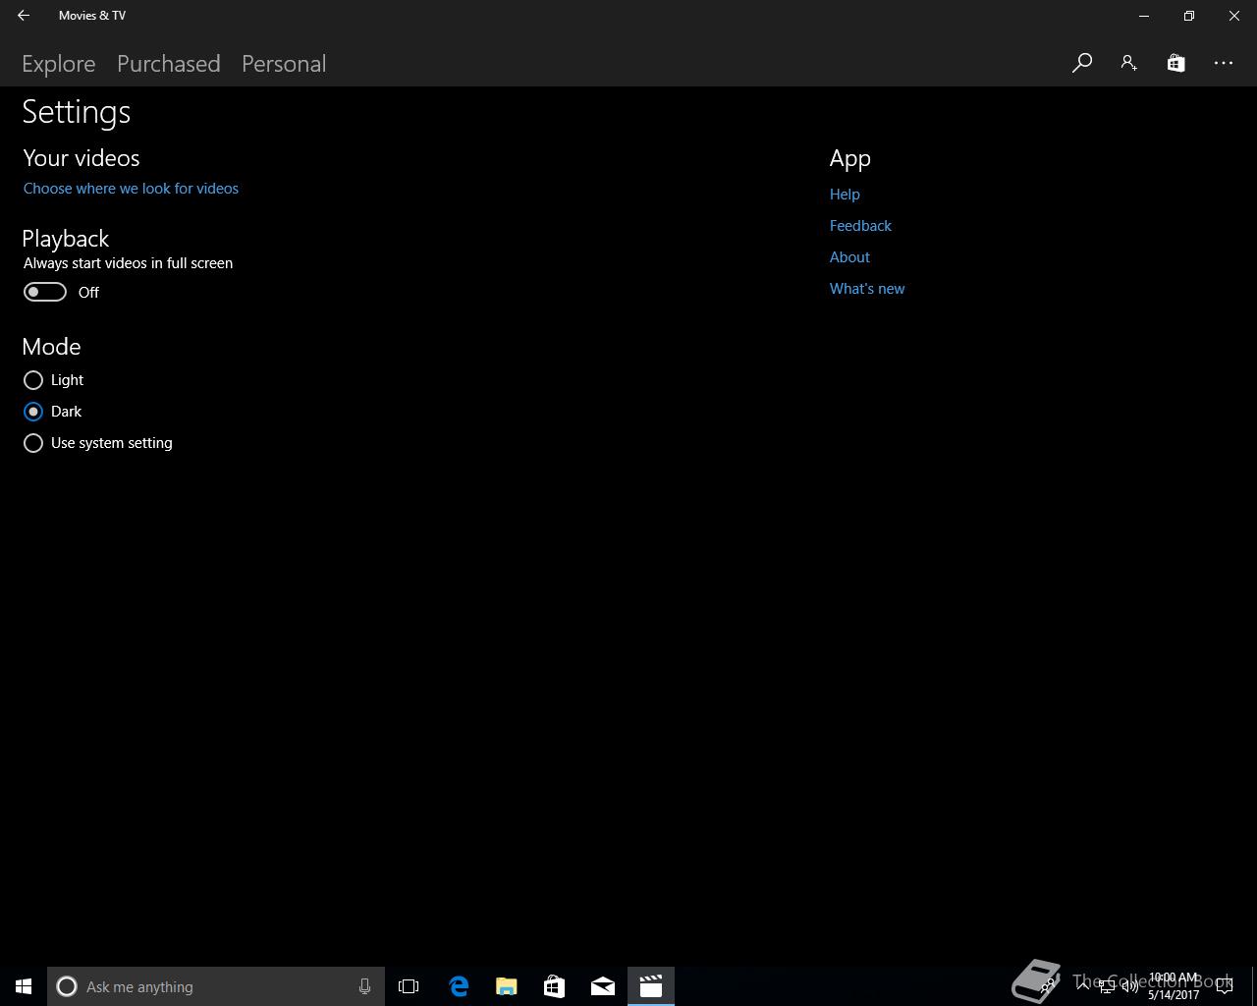Select Use system setting radio button
Screen dimensions: 1257x1006
(x=33, y=443)
